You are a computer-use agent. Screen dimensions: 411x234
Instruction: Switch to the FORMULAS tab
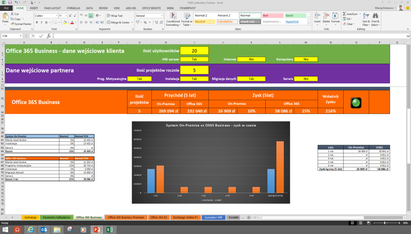coord(73,8)
